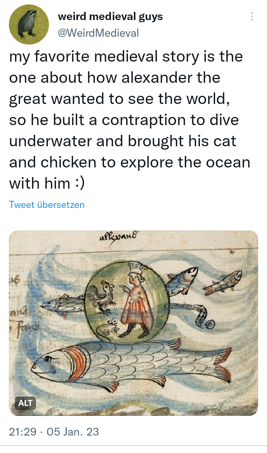Open the medieval illustration image
Image resolution: width=267 pixels, height=453 pixels.
point(133,323)
